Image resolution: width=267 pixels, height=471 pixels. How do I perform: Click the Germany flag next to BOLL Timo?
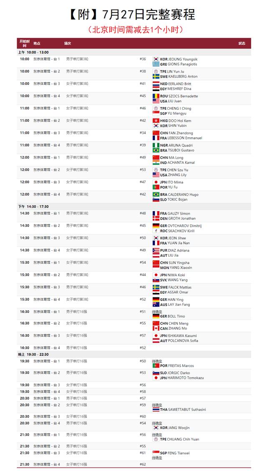[x=156, y=316]
